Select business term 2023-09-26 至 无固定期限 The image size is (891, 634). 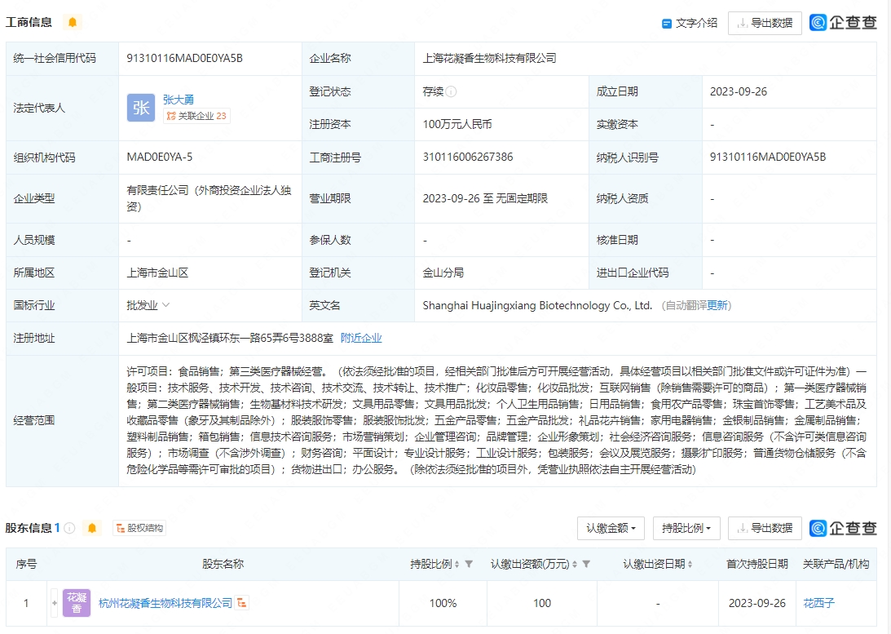485,198
